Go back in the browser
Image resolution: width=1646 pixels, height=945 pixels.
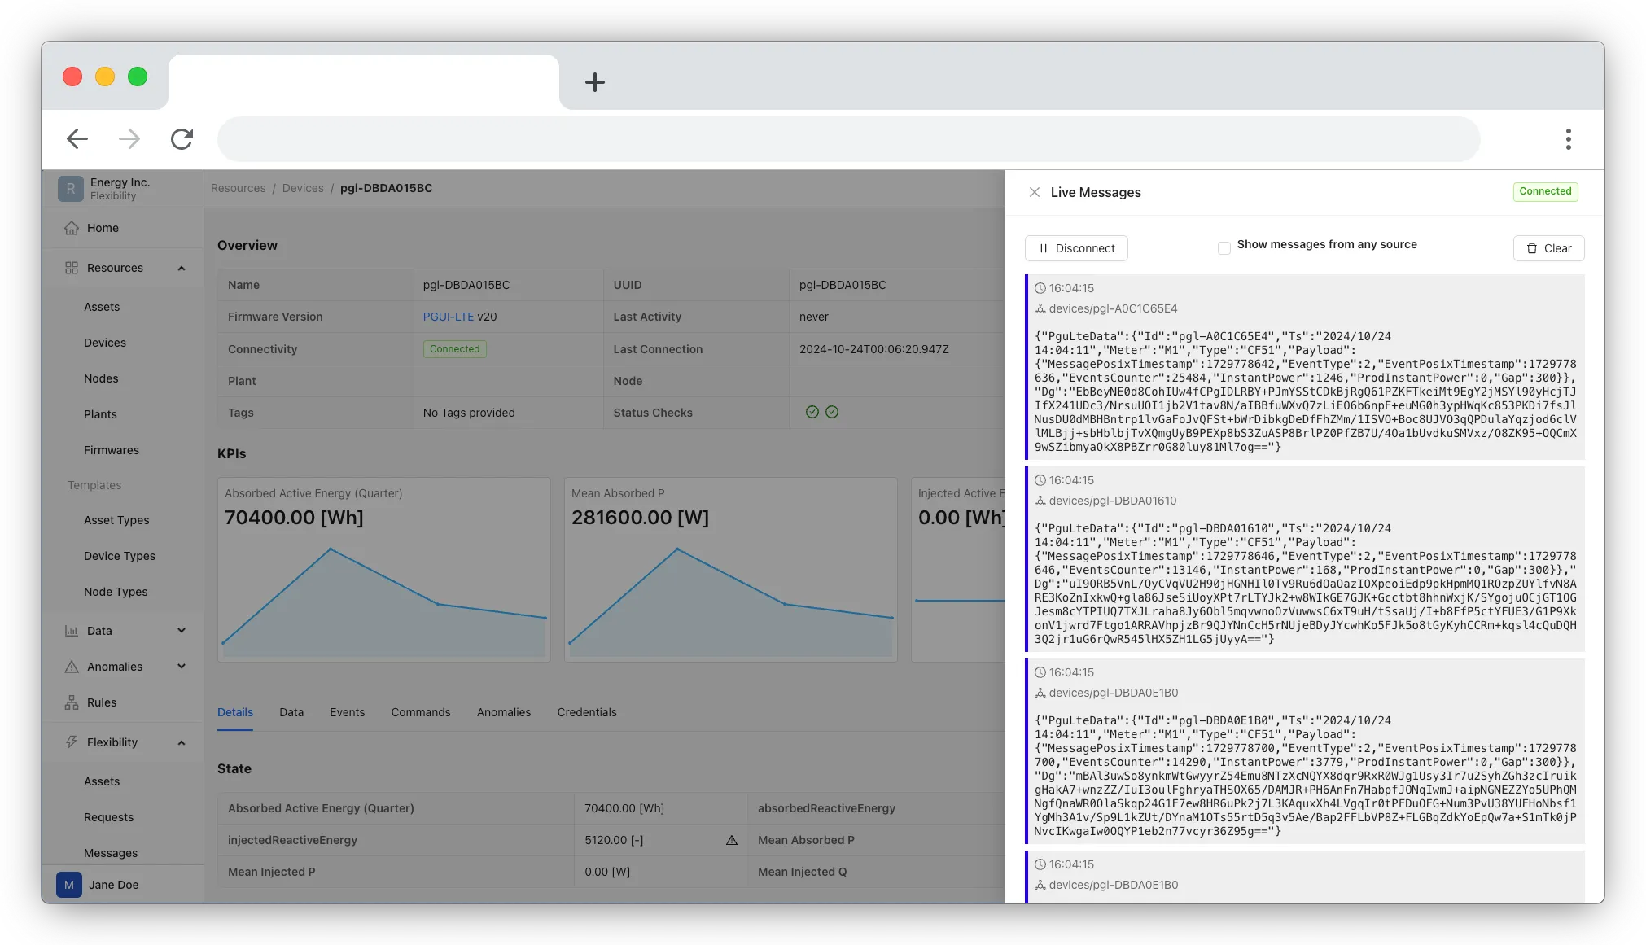pyautogui.click(x=77, y=139)
